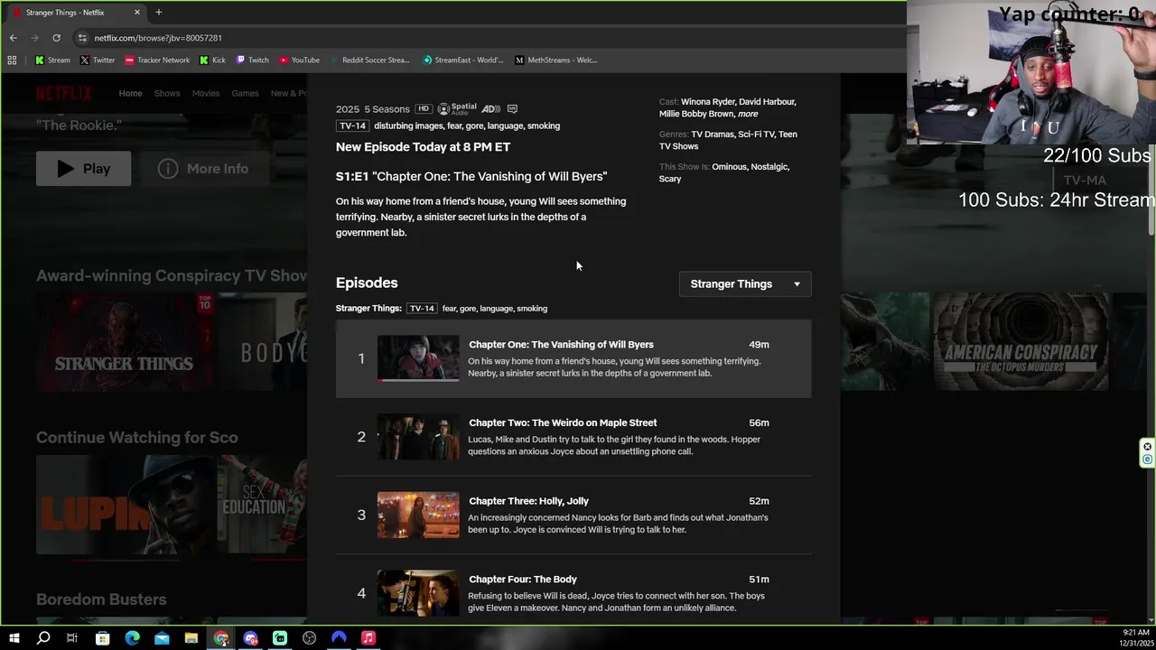Screen dimensions: 1156x650
Task: Click 'Chapter Two: The Weirdo on Maple Street' title
Action: [563, 422]
